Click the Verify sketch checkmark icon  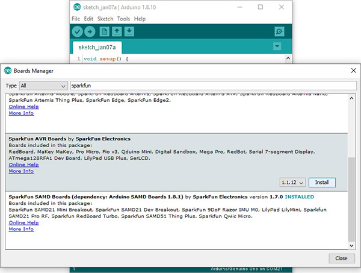pos(78,32)
